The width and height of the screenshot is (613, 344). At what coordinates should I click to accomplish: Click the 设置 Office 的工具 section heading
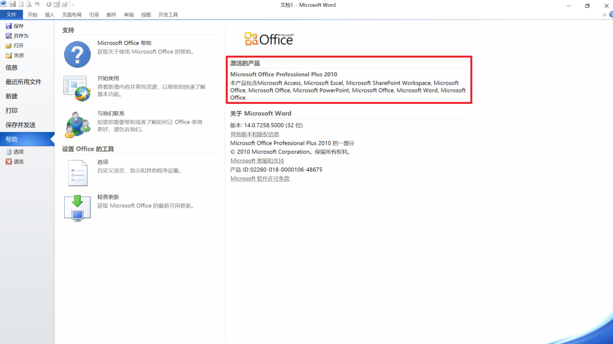[88, 149]
